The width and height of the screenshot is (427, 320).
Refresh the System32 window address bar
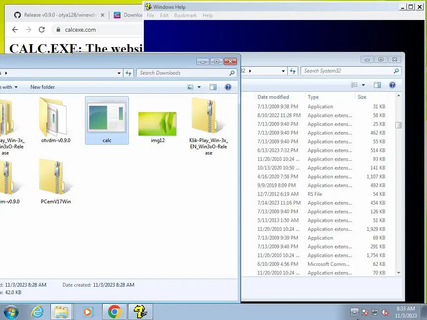(x=293, y=71)
